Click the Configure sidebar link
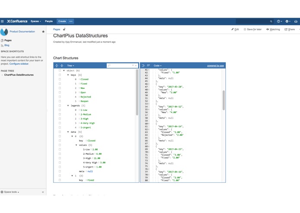 [19, 64]
